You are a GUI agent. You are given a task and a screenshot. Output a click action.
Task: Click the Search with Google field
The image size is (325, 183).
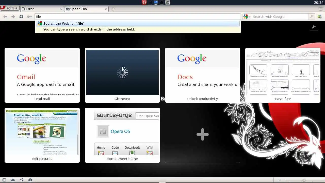(x=280, y=17)
